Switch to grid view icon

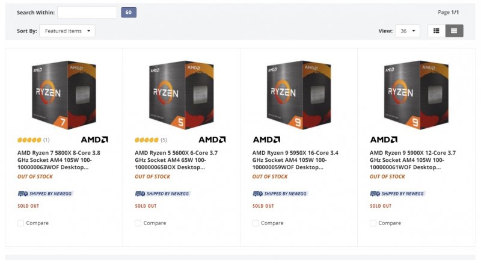[x=454, y=31]
